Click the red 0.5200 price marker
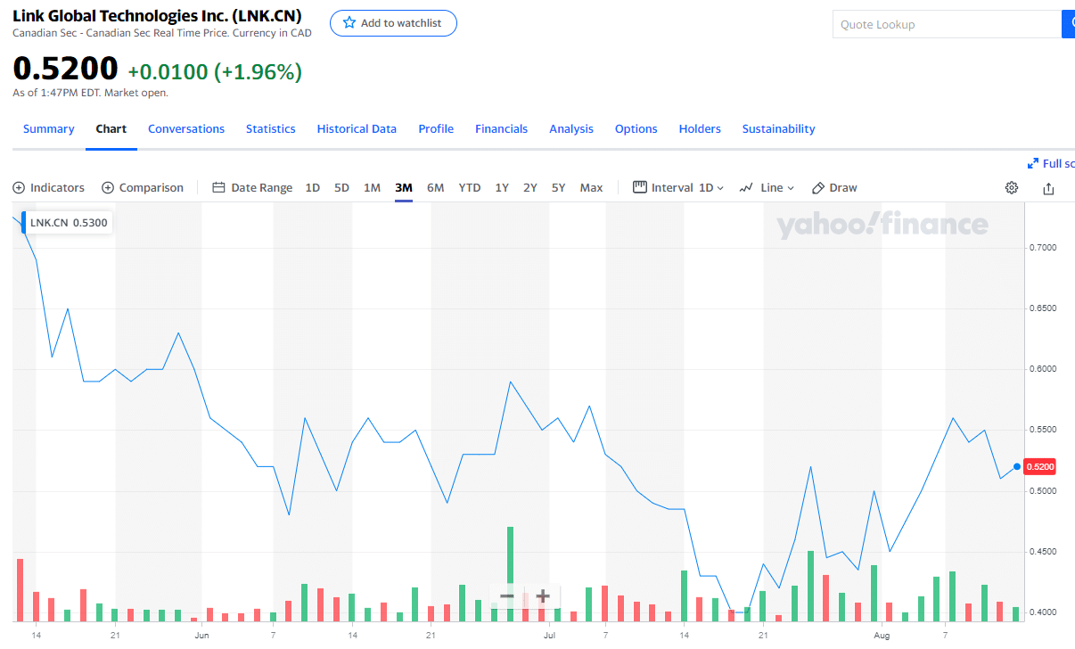 click(1040, 466)
